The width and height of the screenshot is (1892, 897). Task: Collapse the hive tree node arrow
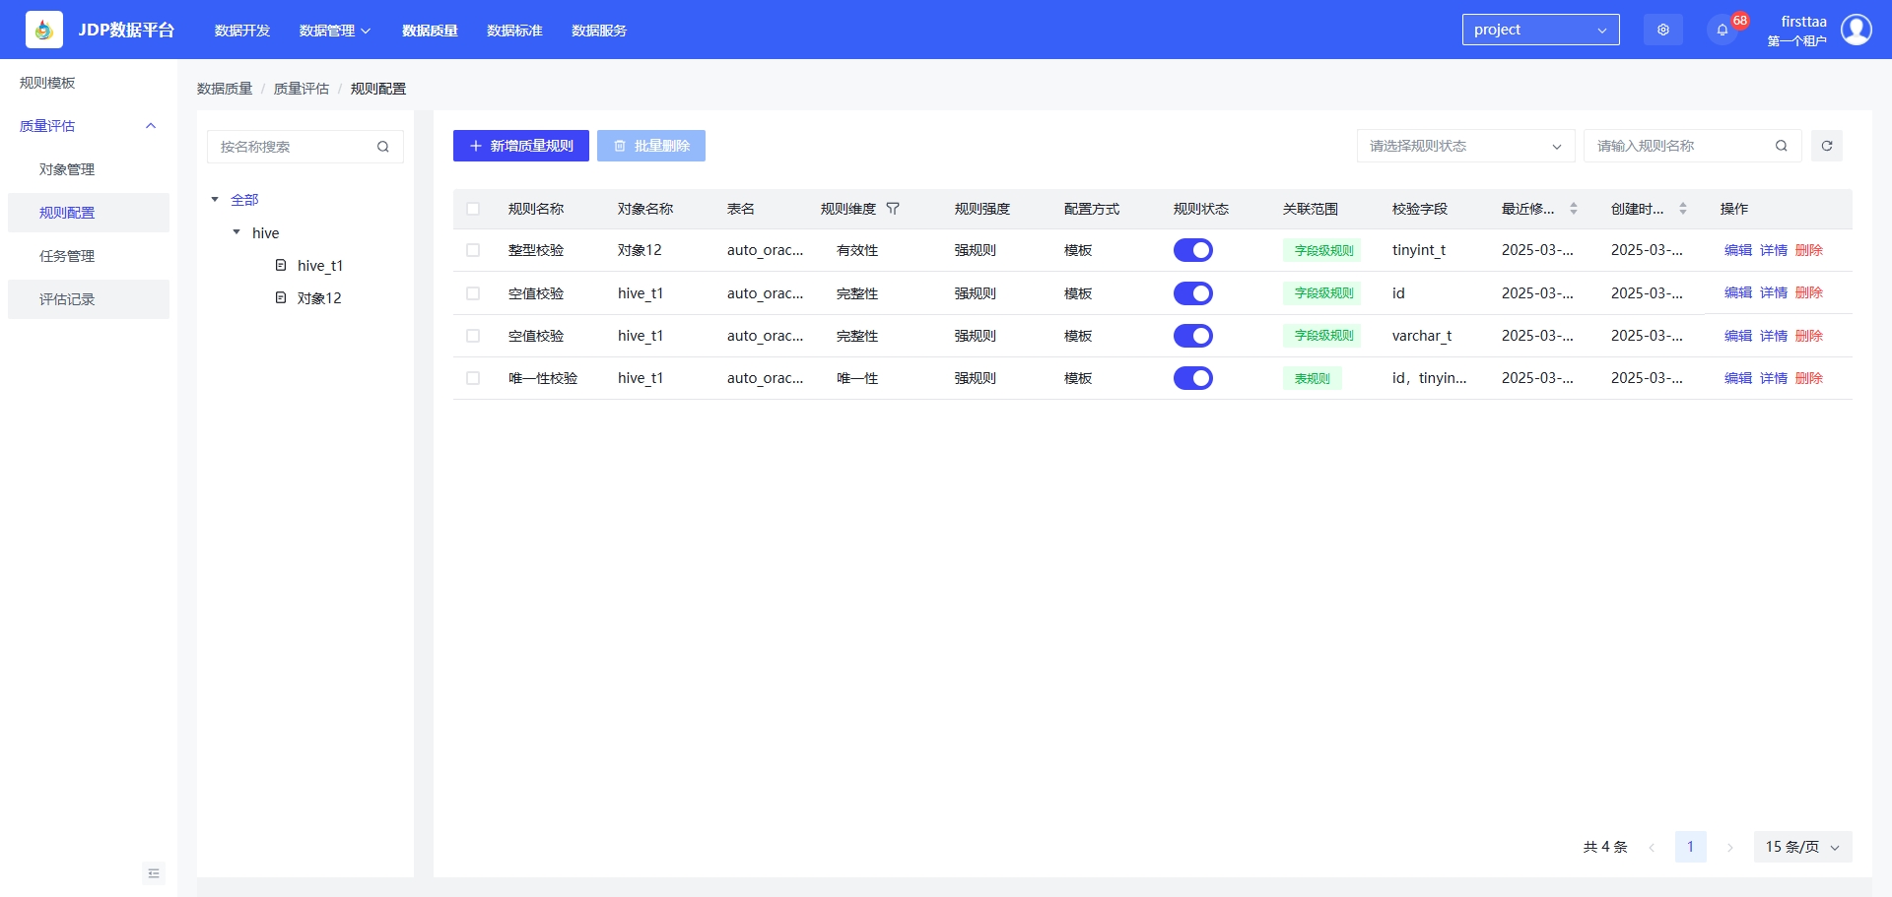pos(236,232)
